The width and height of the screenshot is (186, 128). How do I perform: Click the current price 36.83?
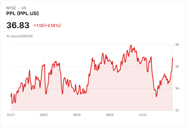pos(18,25)
